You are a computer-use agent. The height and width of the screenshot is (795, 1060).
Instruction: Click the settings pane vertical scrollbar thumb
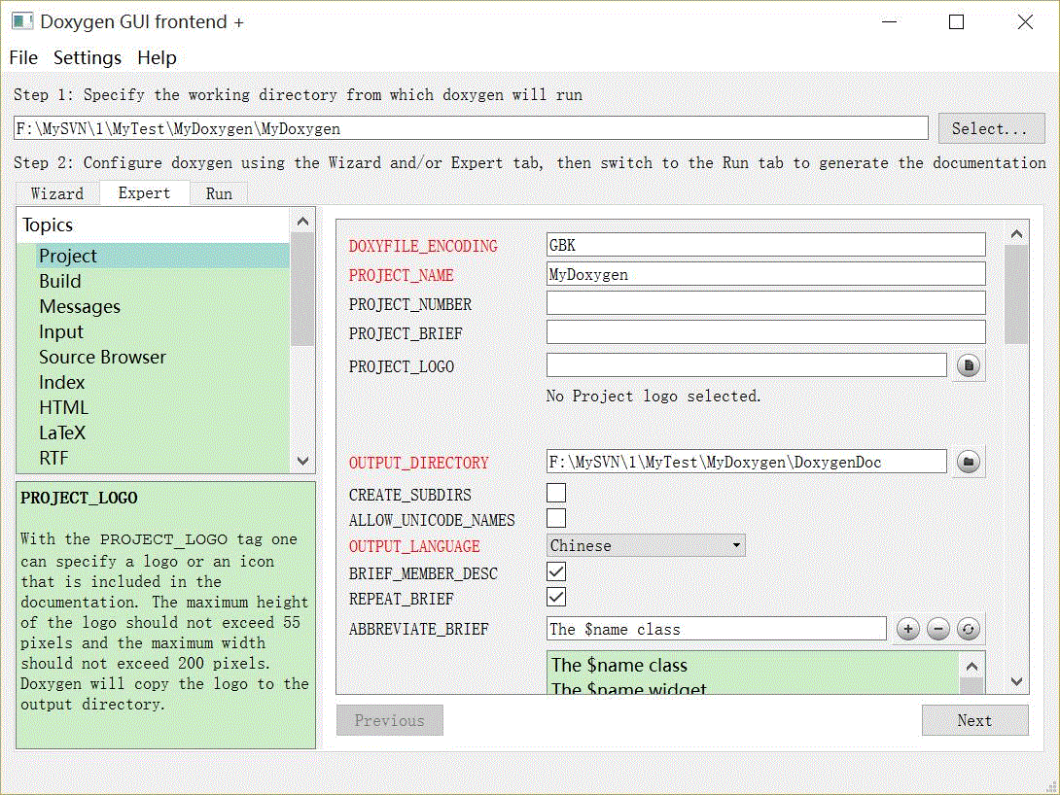[x=1016, y=294]
